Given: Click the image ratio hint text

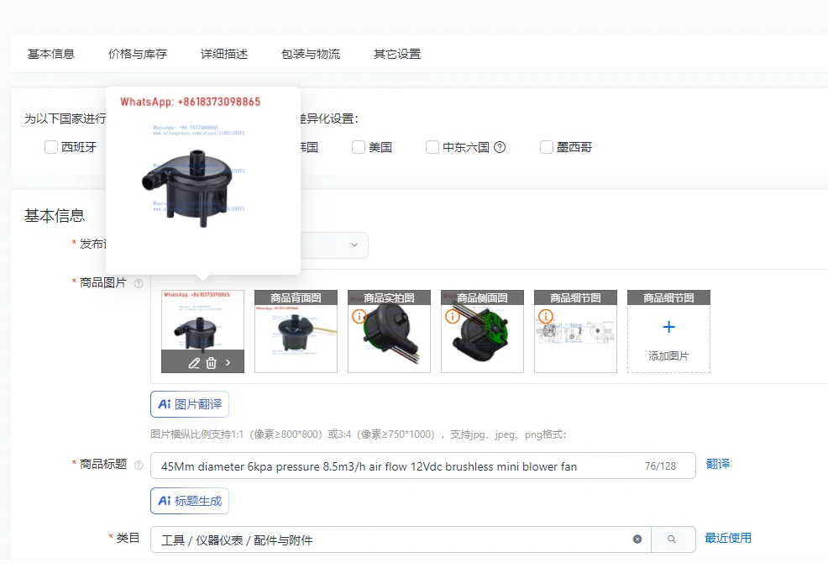Looking at the screenshot, I should 359,434.
